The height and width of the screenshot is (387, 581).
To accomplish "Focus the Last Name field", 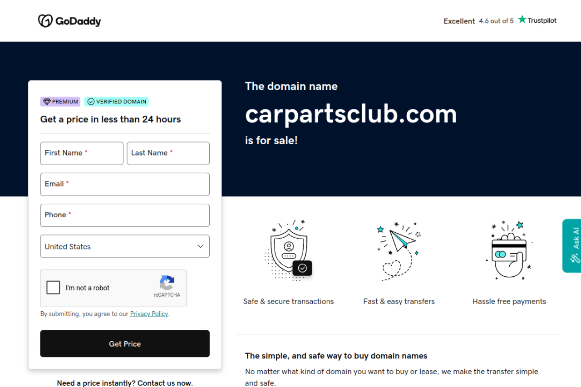I will pos(168,153).
